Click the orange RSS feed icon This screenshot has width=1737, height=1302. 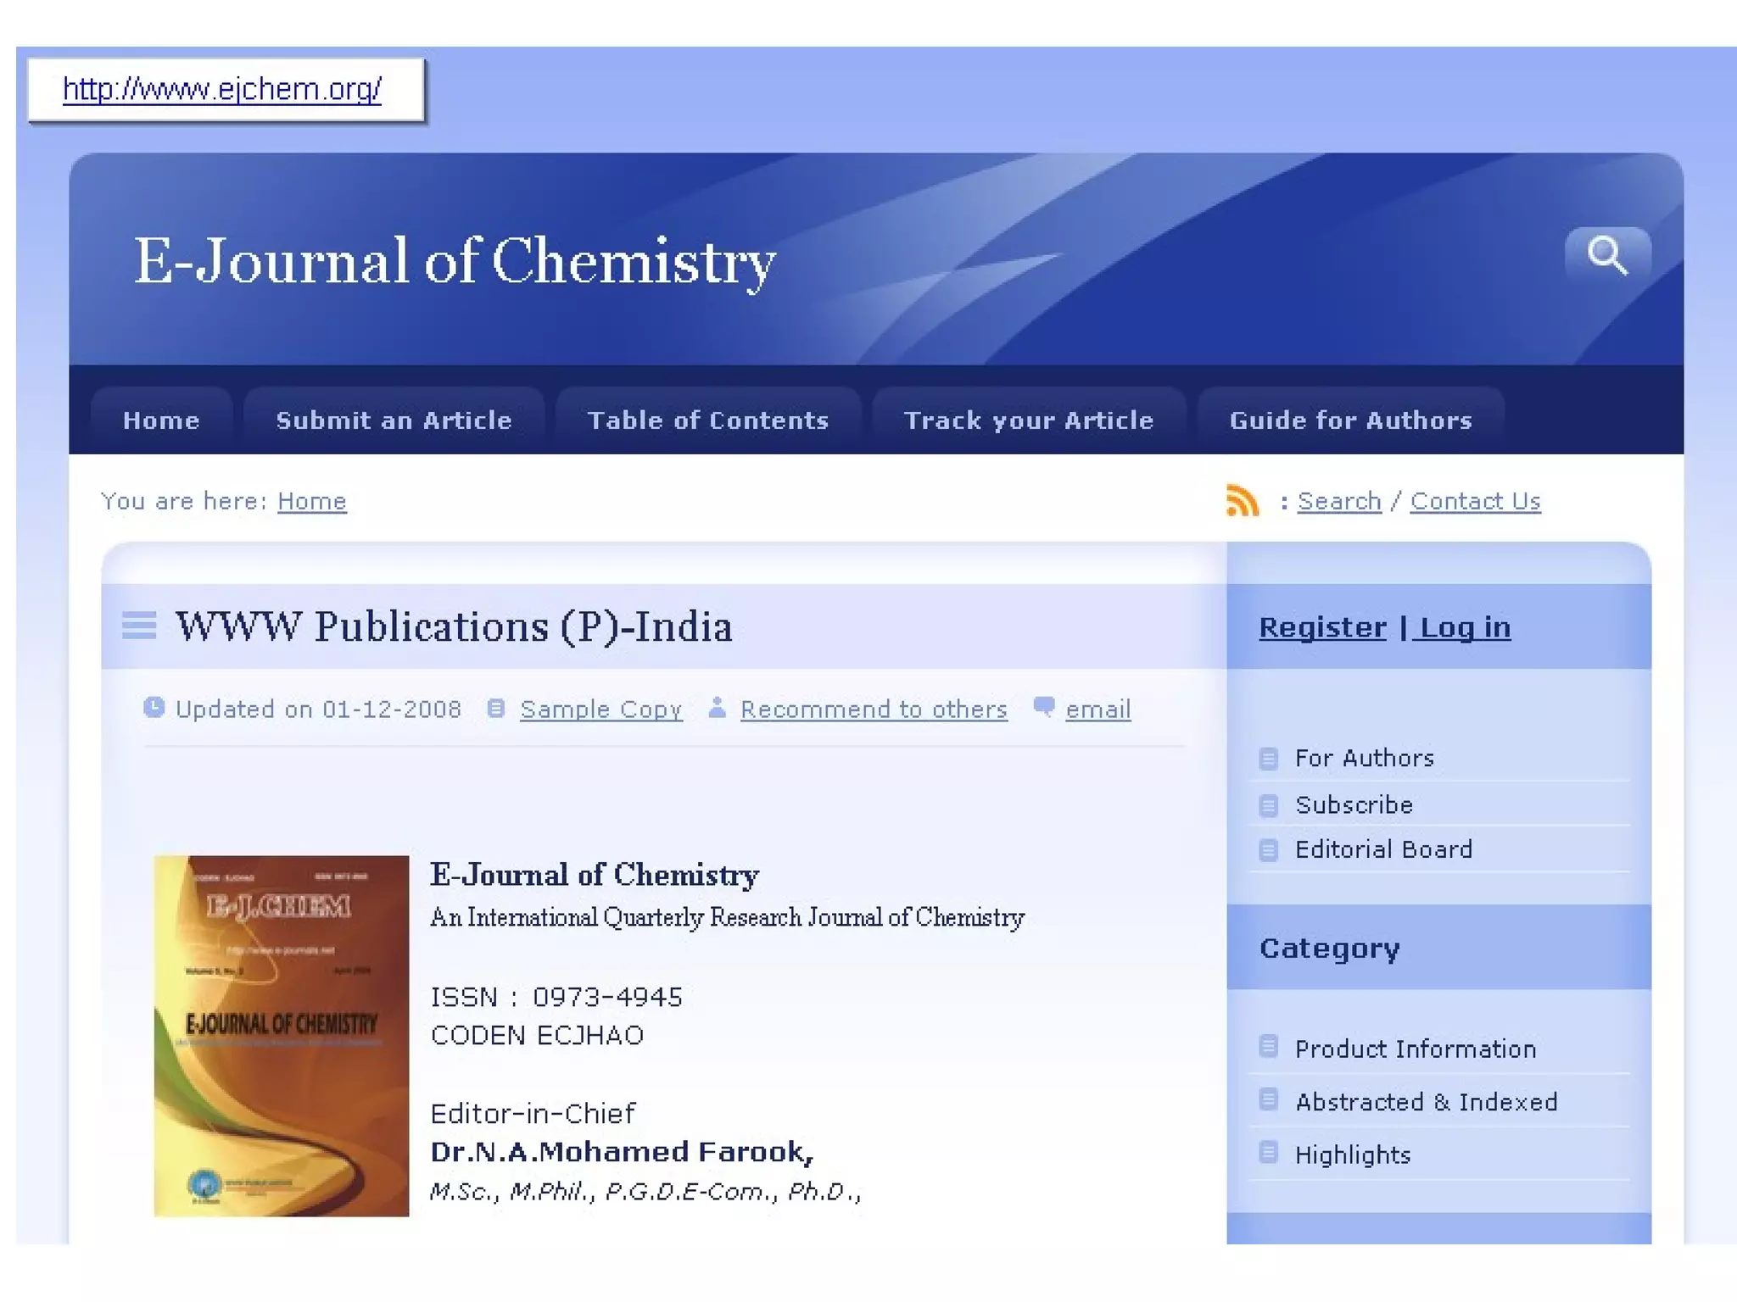click(1243, 500)
